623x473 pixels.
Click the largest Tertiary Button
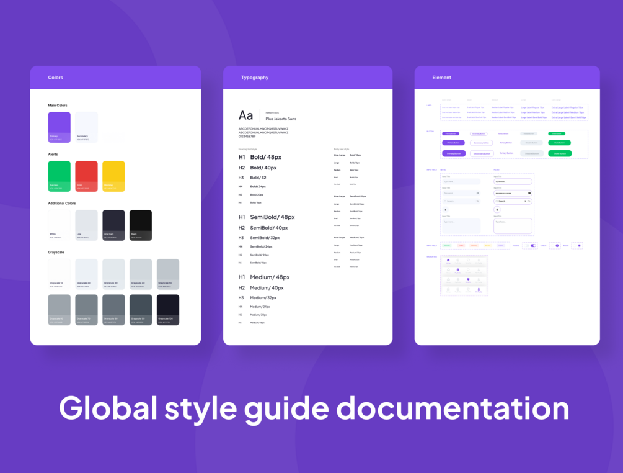click(x=506, y=153)
